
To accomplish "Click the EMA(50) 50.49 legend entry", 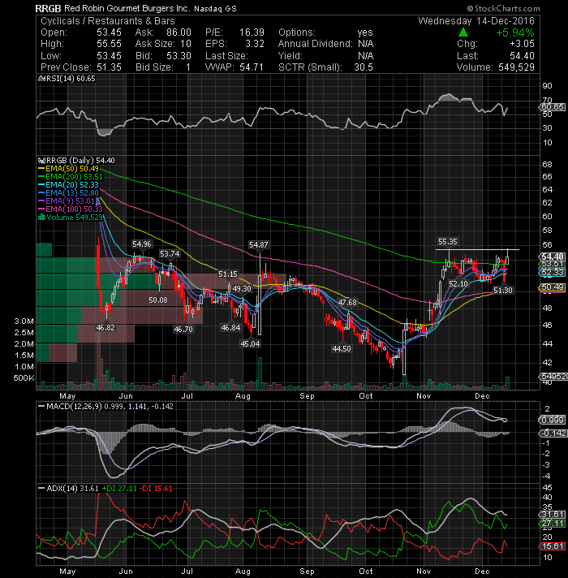I will click(72, 169).
